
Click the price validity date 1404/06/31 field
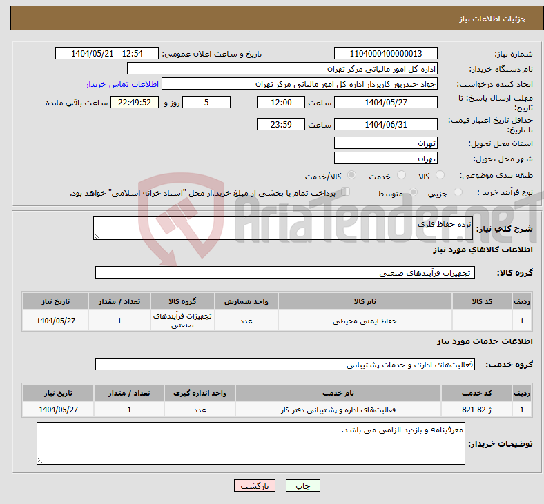click(x=385, y=124)
